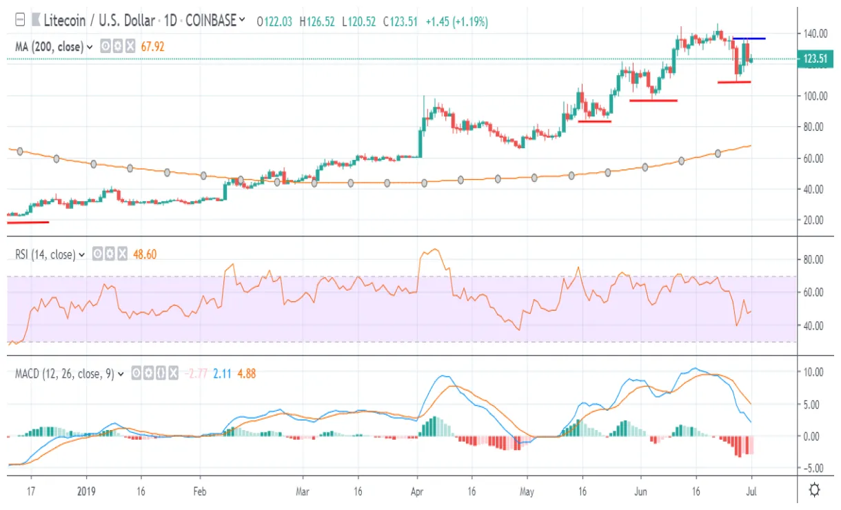Click the Jul label on the time axis
The width and height of the screenshot is (841, 510).
click(751, 491)
